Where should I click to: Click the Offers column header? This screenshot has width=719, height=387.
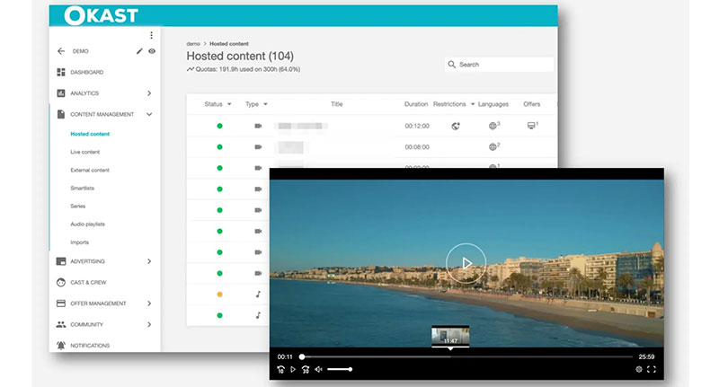532,104
